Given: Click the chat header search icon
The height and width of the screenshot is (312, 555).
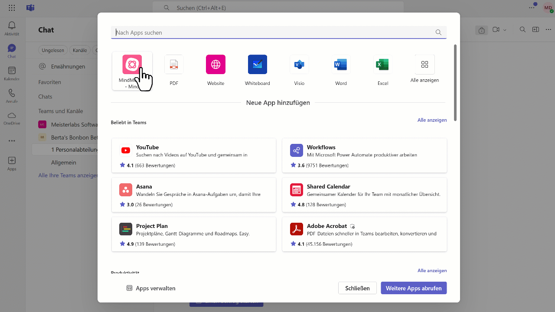Looking at the screenshot, I should click(522, 29).
